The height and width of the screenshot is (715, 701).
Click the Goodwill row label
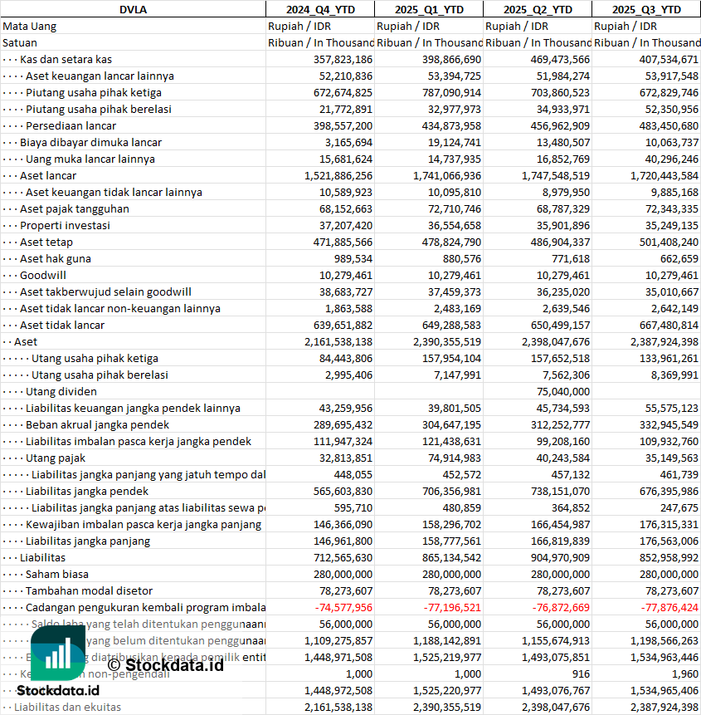click(x=43, y=276)
